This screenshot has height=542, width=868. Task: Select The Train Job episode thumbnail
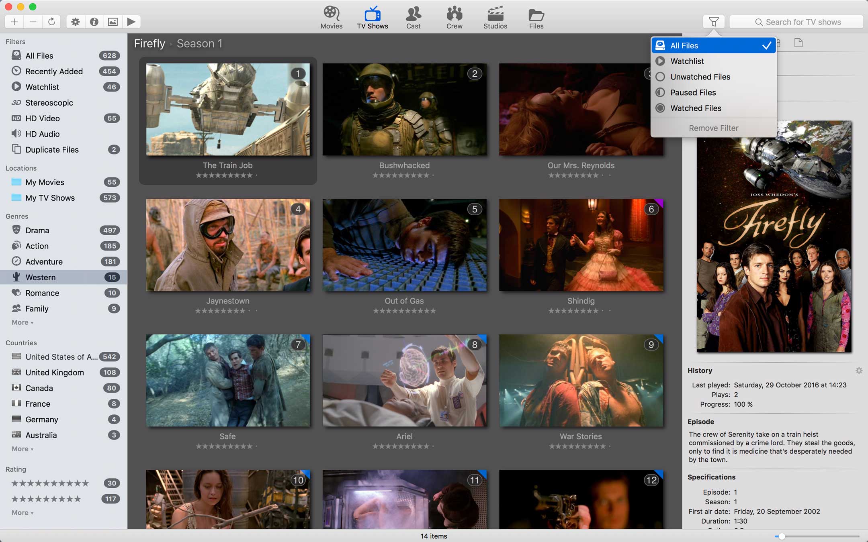point(228,109)
